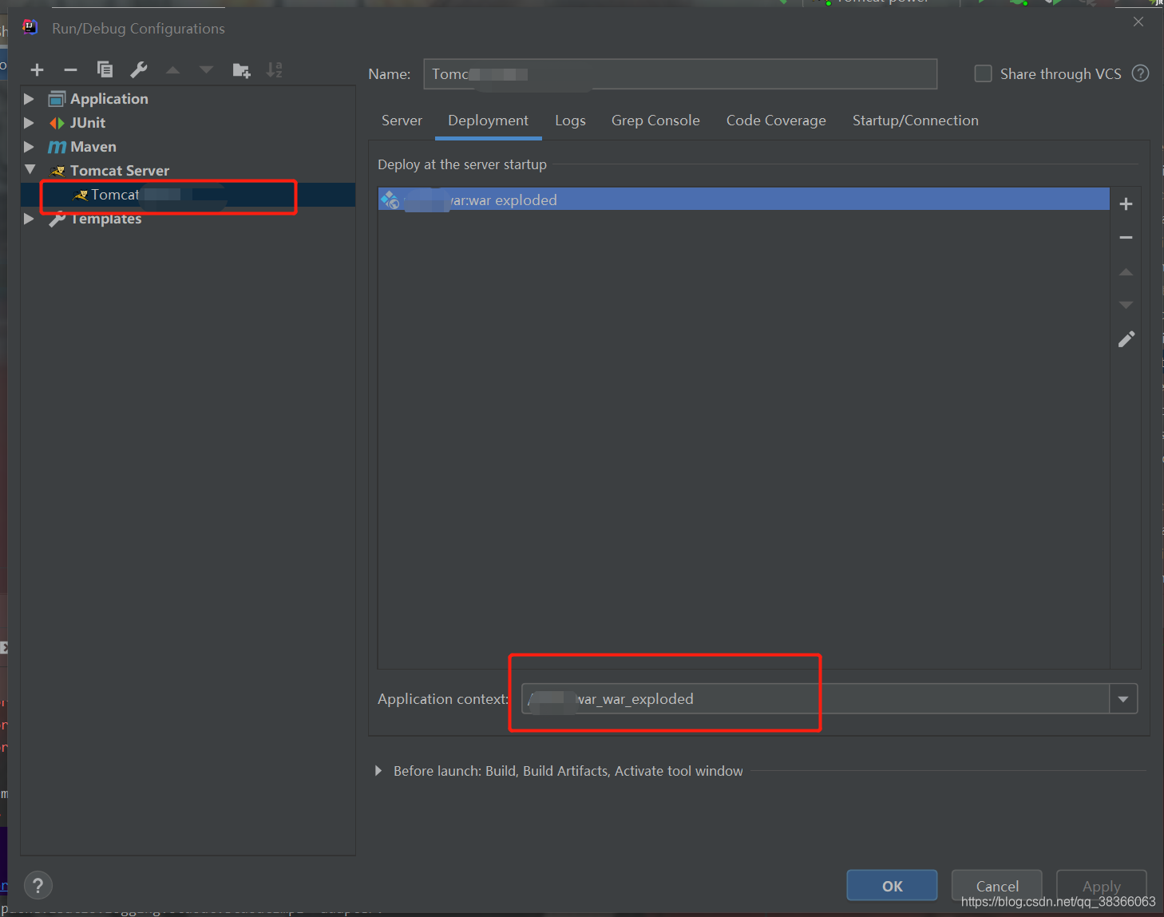Copy the selected configuration
The image size is (1164, 917).
click(x=105, y=70)
